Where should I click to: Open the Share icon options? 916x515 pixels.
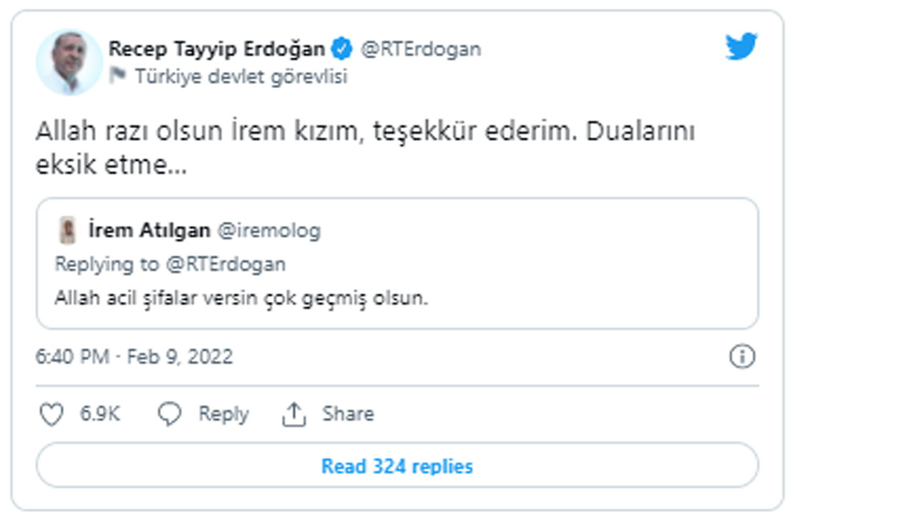[x=295, y=413]
